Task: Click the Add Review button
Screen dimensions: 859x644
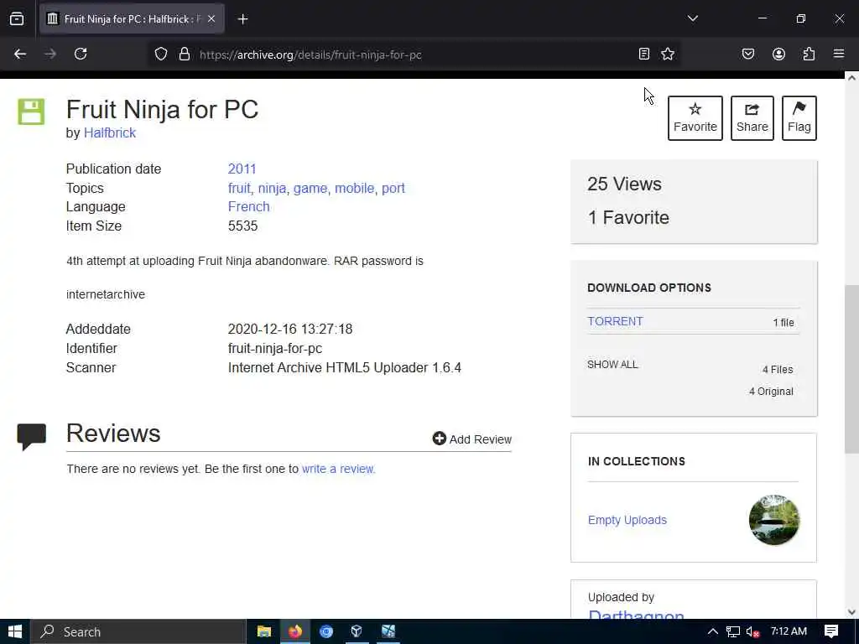Action: click(x=472, y=439)
